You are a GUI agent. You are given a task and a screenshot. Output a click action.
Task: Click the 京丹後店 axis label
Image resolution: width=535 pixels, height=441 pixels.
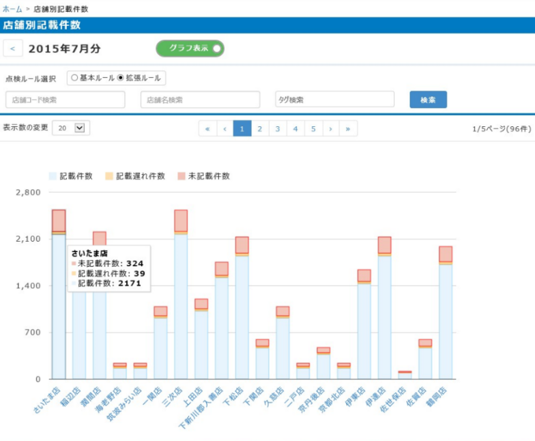[311, 400]
